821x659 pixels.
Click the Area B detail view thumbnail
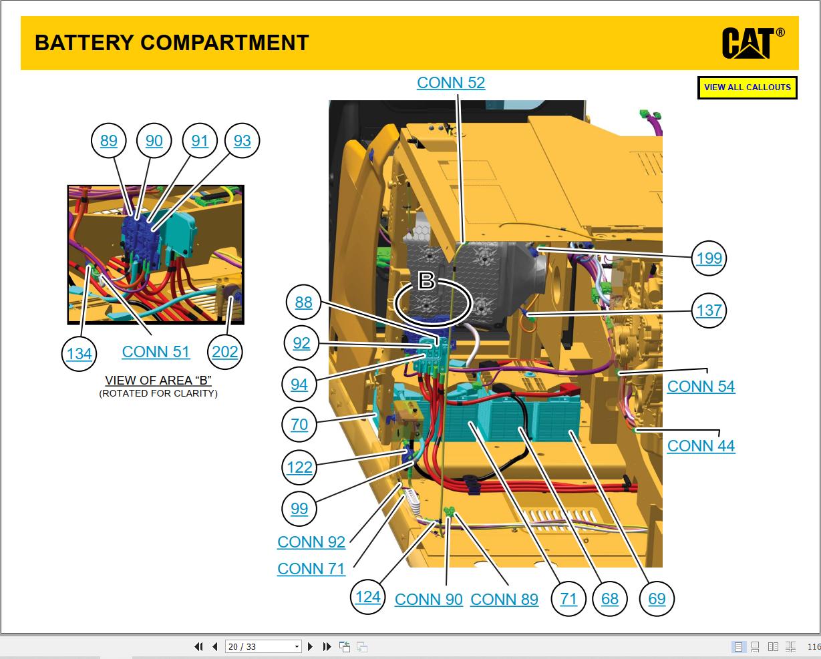coord(156,255)
